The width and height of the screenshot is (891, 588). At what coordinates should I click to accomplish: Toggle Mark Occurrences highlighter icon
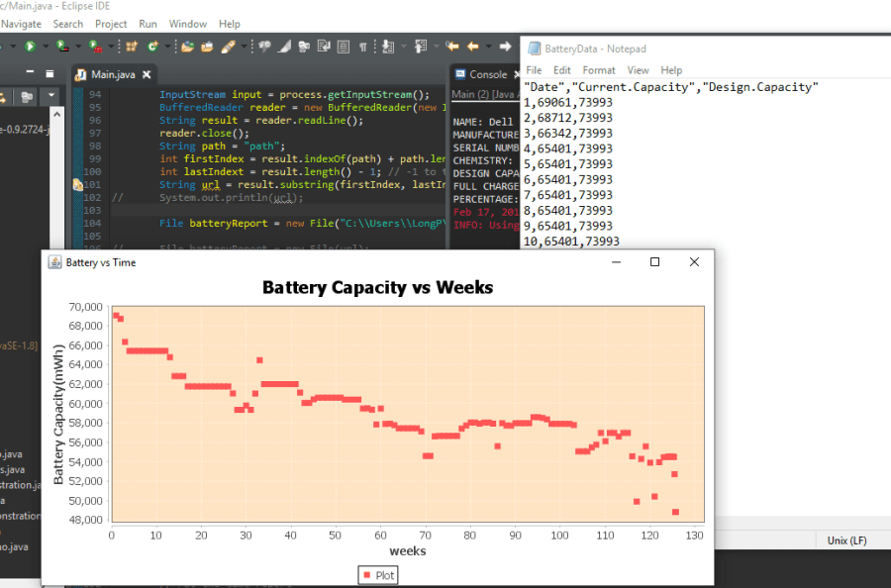click(284, 47)
